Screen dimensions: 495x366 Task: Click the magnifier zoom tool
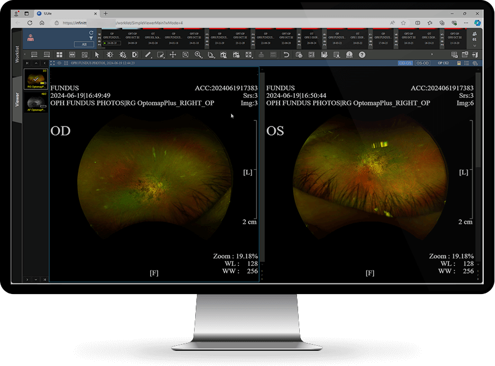pyautogui.click(x=198, y=55)
